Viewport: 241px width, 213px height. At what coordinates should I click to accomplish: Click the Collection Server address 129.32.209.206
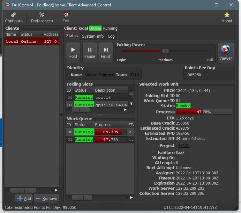pyautogui.click(x=190, y=193)
